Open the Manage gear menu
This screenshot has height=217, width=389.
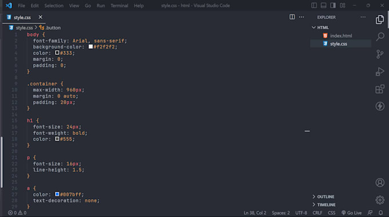(380, 200)
